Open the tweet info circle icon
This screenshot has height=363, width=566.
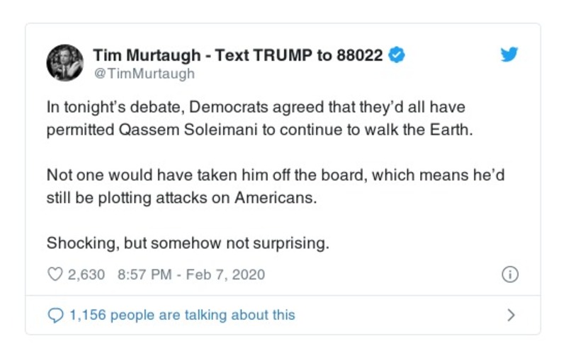tap(509, 275)
